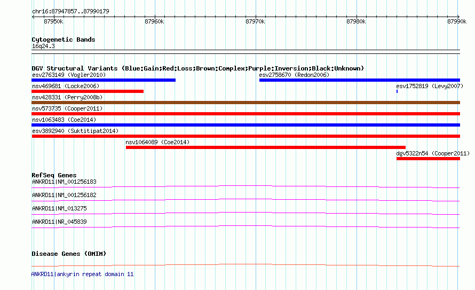Viewport: 475px width, 290px height.
Task: Click the ANKRD11|NM_001256182 transcript label
Action: (64, 195)
